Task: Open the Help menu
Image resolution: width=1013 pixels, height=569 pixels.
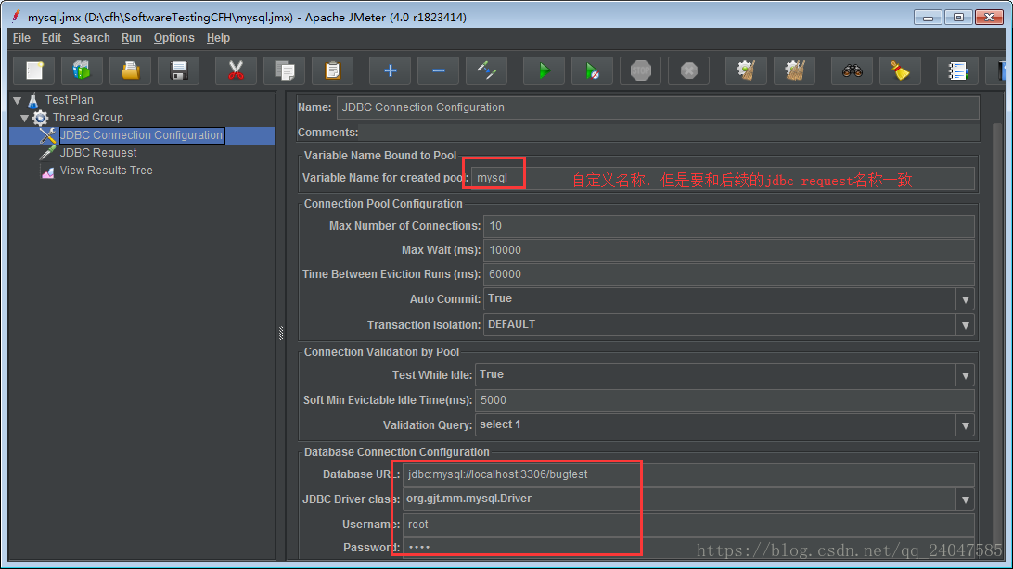Action: pos(218,38)
